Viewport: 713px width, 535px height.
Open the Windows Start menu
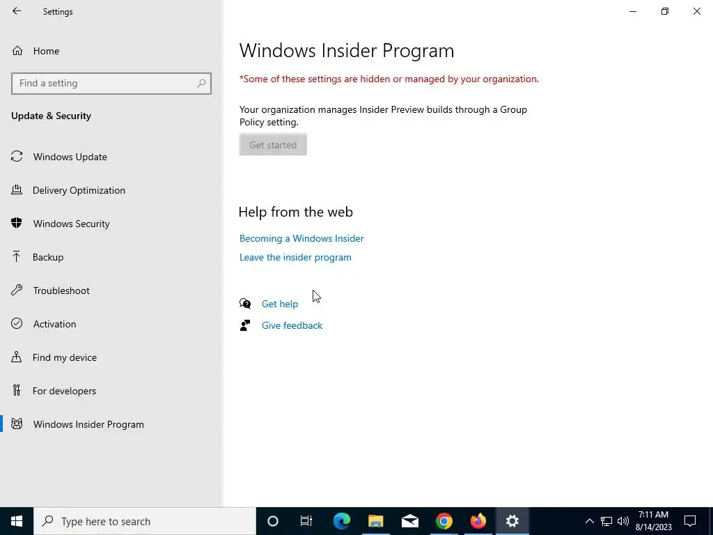point(17,521)
